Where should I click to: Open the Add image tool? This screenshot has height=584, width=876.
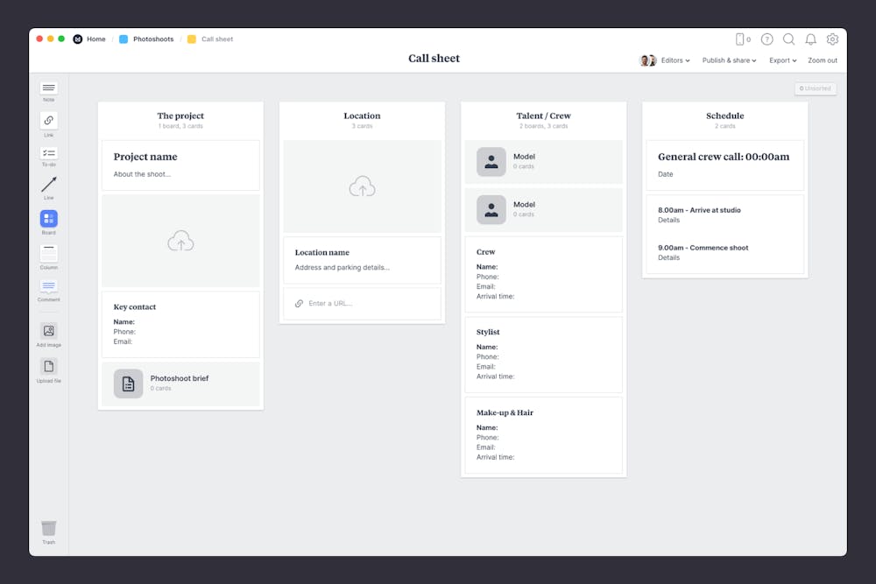[x=48, y=333]
